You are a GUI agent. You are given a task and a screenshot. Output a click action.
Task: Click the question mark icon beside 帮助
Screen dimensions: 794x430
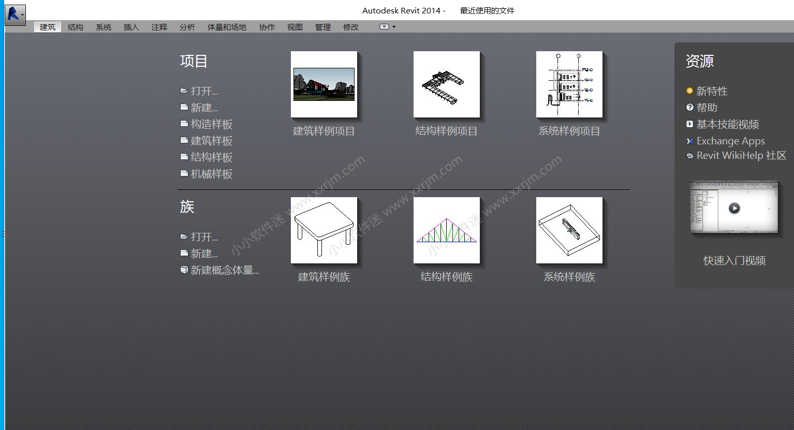[689, 107]
